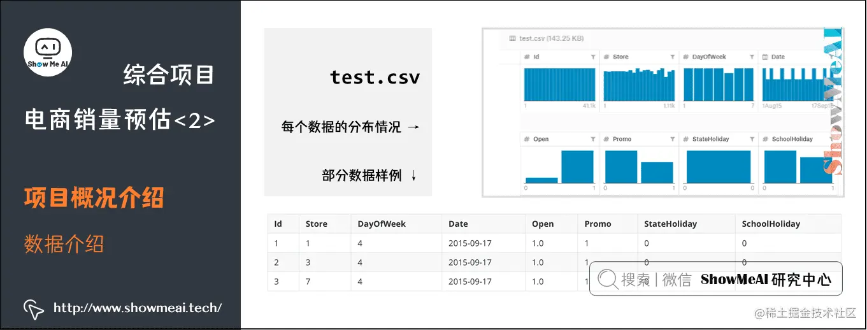Click the filter icon on the Store column
Viewport: 867px width, 330px height.
pos(672,57)
